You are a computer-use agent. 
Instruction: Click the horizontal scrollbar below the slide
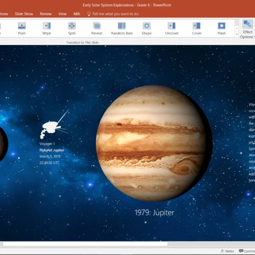point(85,244)
